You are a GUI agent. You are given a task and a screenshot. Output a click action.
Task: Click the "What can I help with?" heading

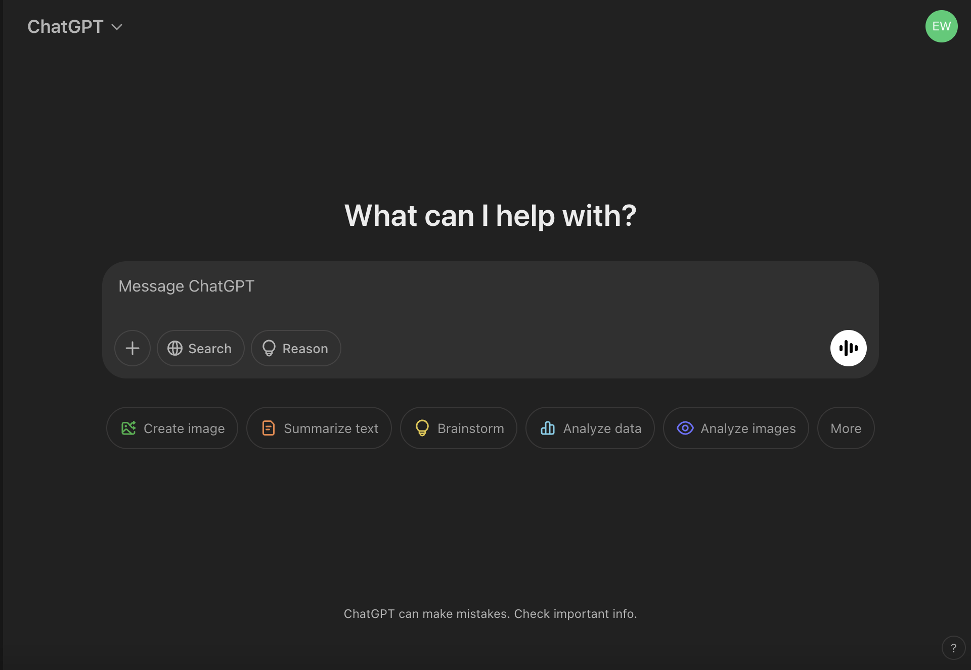(x=490, y=216)
